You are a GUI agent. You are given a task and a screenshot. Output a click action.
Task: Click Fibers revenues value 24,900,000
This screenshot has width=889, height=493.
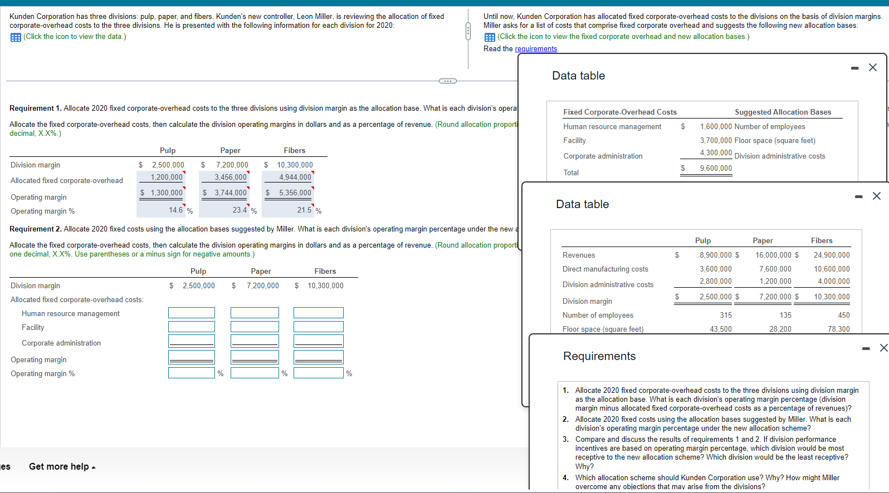(832, 255)
